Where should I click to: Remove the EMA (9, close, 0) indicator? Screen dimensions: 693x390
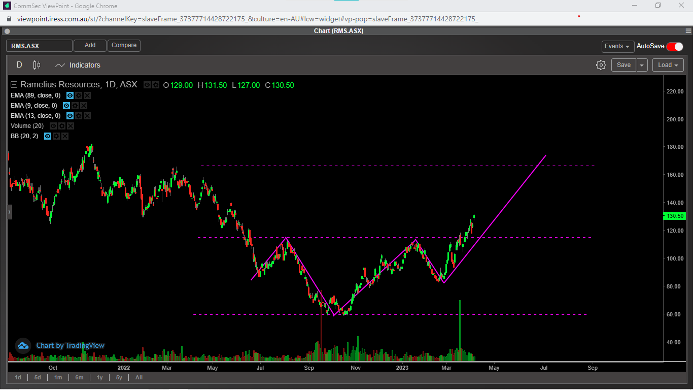pos(84,106)
